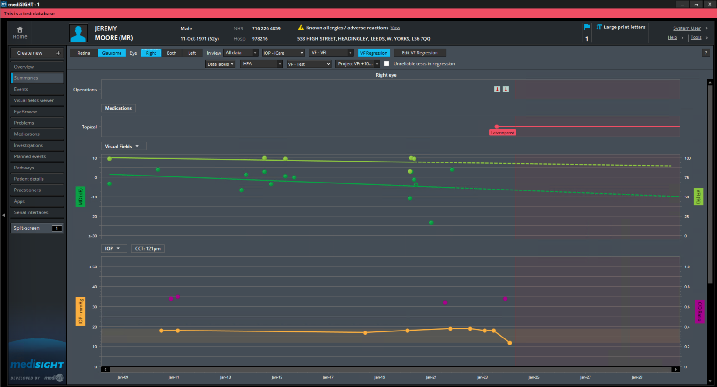Click the timeline scroll right arrow
Viewport: 717px width, 387px height.
pyautogui.click(x=675, y=369)
